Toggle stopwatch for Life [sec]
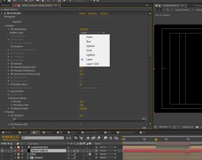202x160 pixels. (12, 115)
